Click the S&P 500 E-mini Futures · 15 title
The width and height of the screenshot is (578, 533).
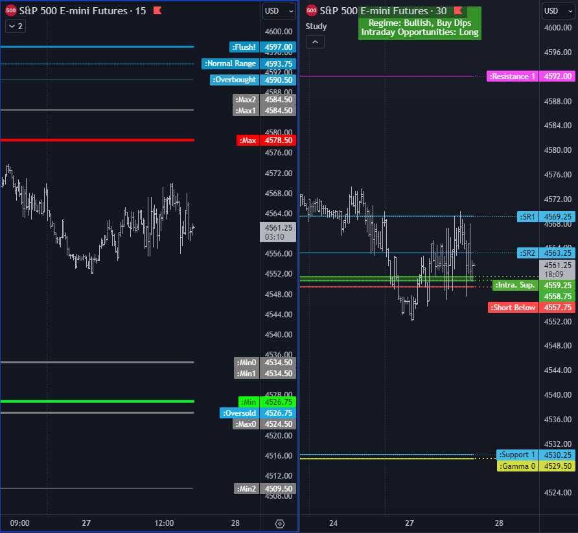(82, 10)
